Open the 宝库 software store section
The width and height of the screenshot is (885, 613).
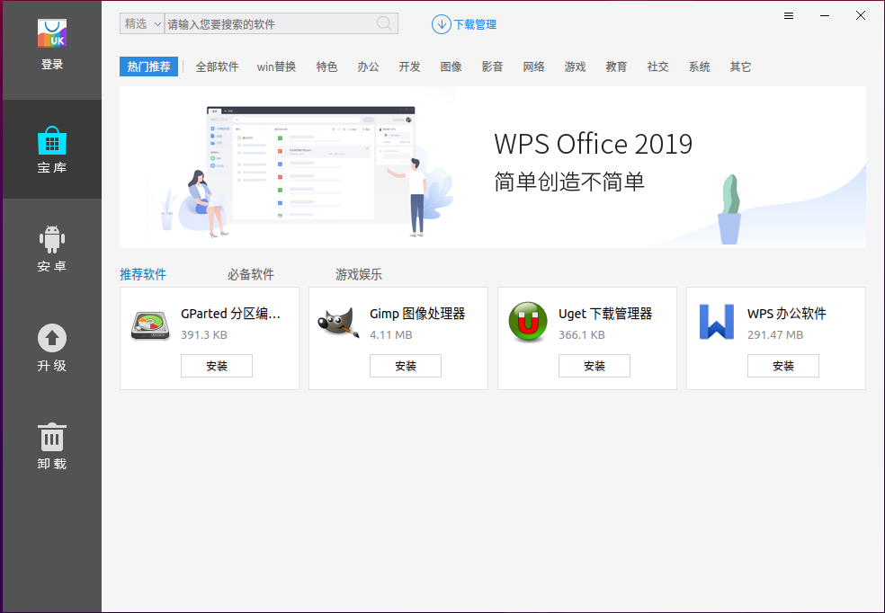click(x=52, y=149)
